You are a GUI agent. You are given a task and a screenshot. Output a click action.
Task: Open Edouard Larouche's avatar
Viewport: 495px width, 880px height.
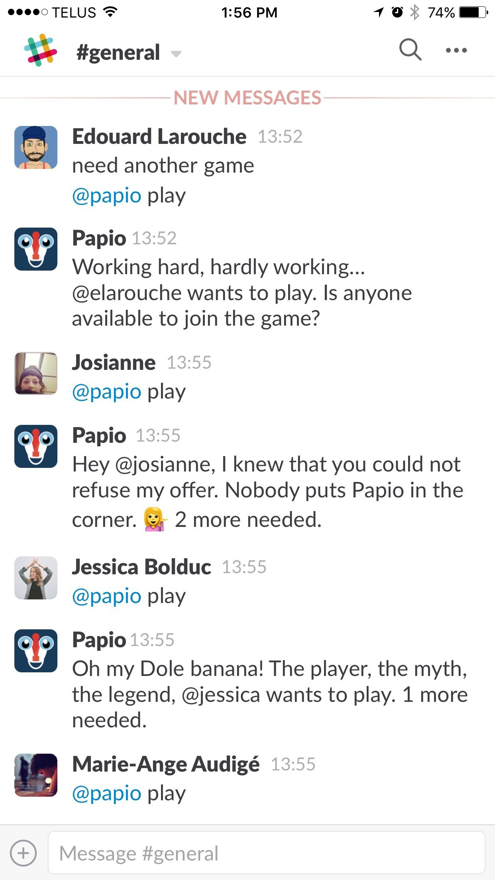point(36,147)
